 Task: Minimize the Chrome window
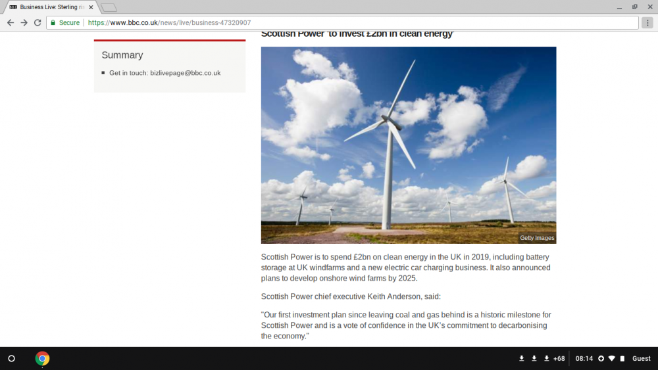[619, 7]
